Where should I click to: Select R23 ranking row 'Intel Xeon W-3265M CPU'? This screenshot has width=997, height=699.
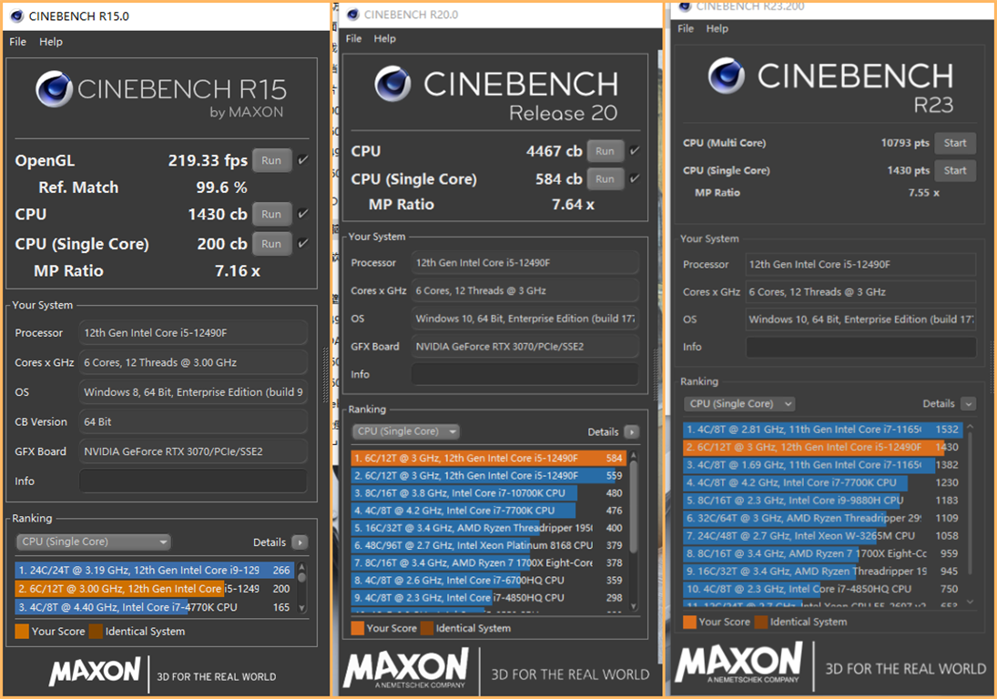823,536
